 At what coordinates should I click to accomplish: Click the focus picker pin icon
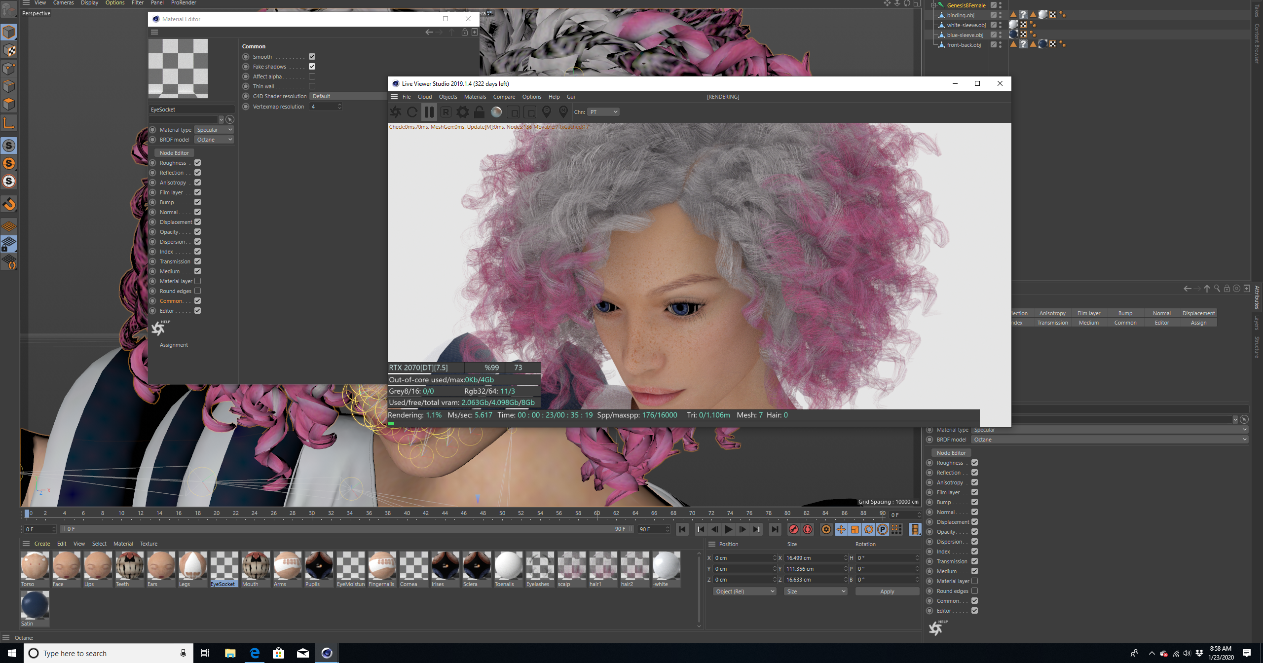point(546,112)
